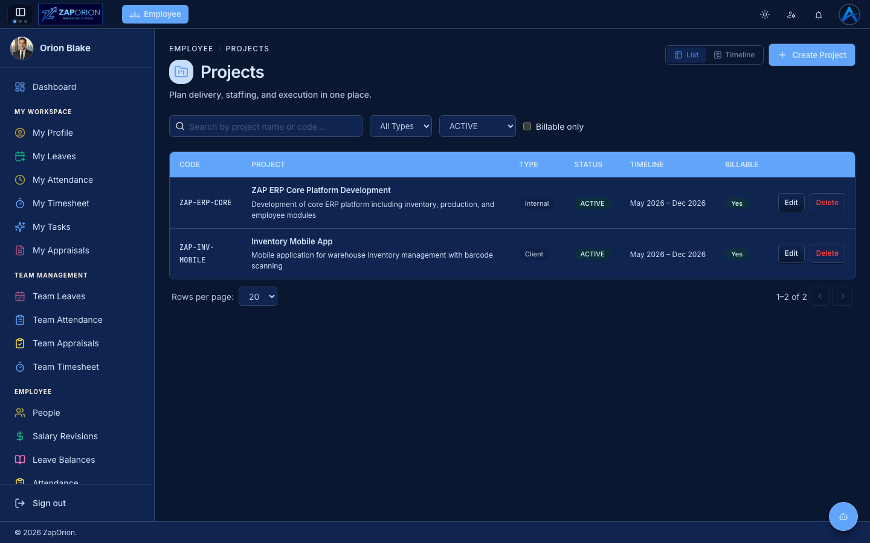The height and width of the screenshot is (543, 870).
Task: Click the My Attendance clock icon
Action: click(20, 180)
